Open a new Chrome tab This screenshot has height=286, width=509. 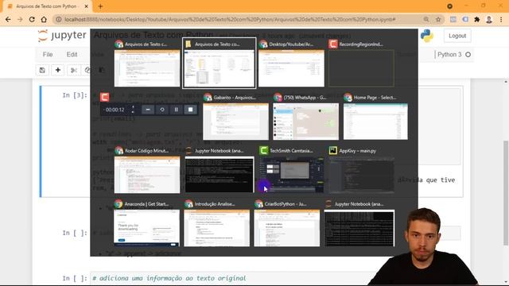point(100,6)
